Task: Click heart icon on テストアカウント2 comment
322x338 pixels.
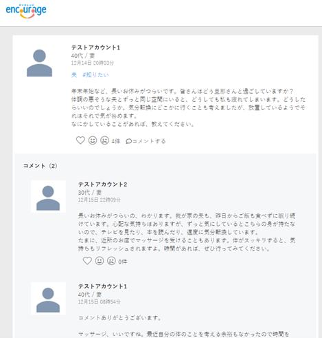Action: point(87,261)
